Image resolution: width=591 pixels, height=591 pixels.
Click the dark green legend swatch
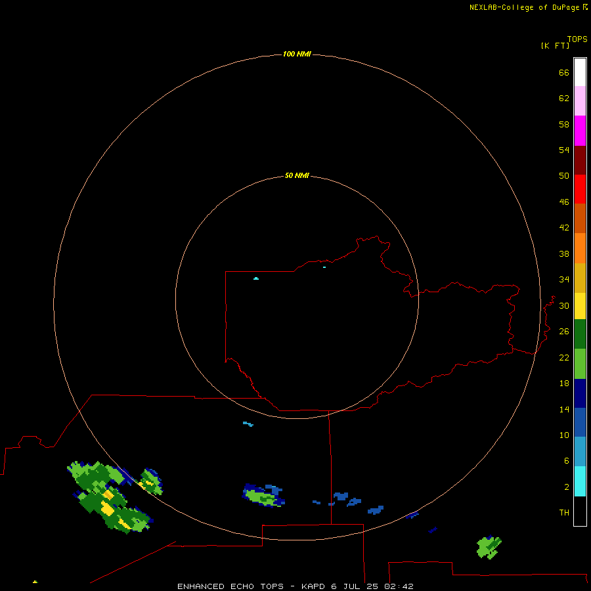click(580, 334)
